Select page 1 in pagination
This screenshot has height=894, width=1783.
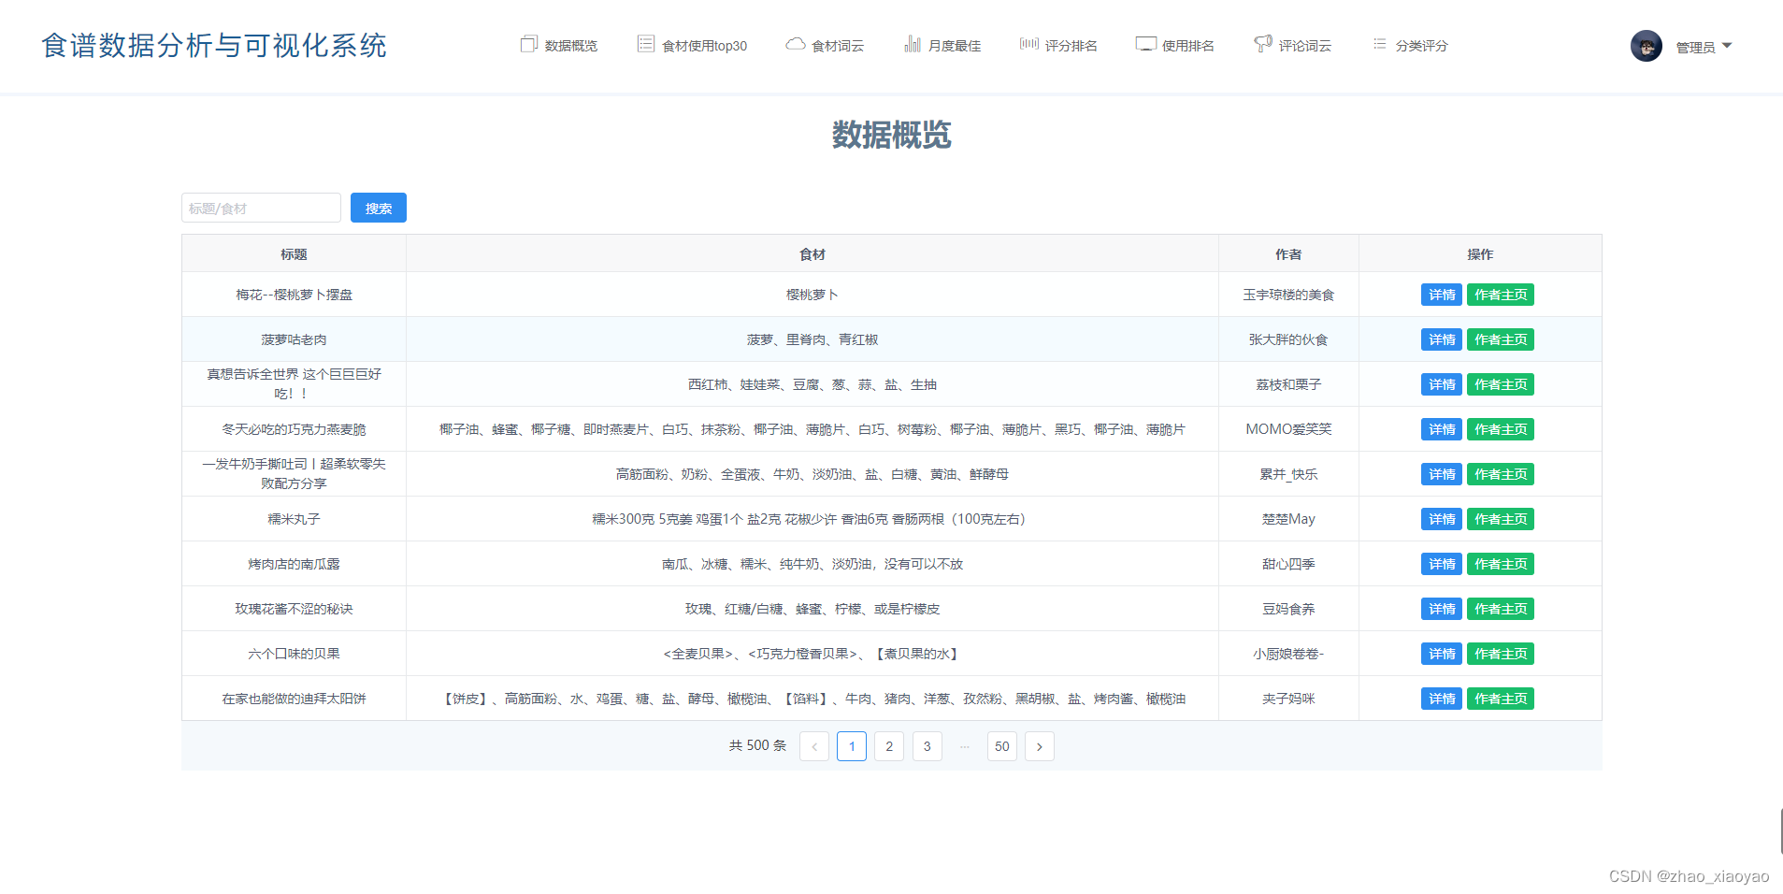tap(852, 746)
